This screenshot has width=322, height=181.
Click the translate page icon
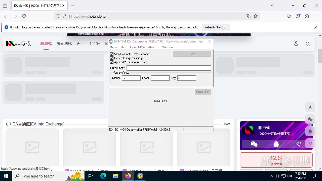[249, 16]
